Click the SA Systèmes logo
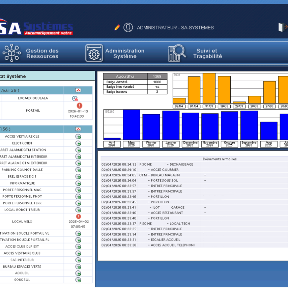The width and height of the screenshot is (288, 288). (35, 28)
